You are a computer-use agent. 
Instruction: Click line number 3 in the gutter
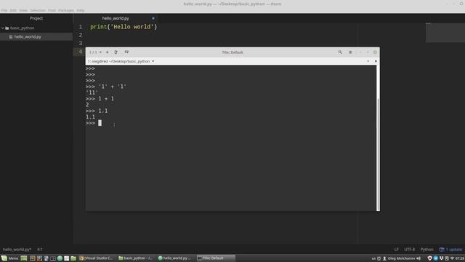[81, 44]
